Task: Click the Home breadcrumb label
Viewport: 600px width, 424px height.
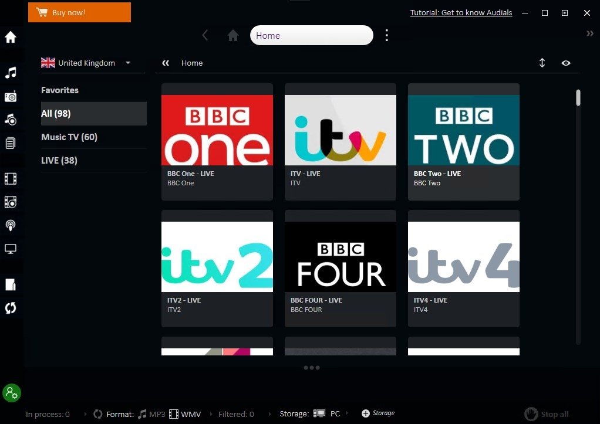Action: 192,63
